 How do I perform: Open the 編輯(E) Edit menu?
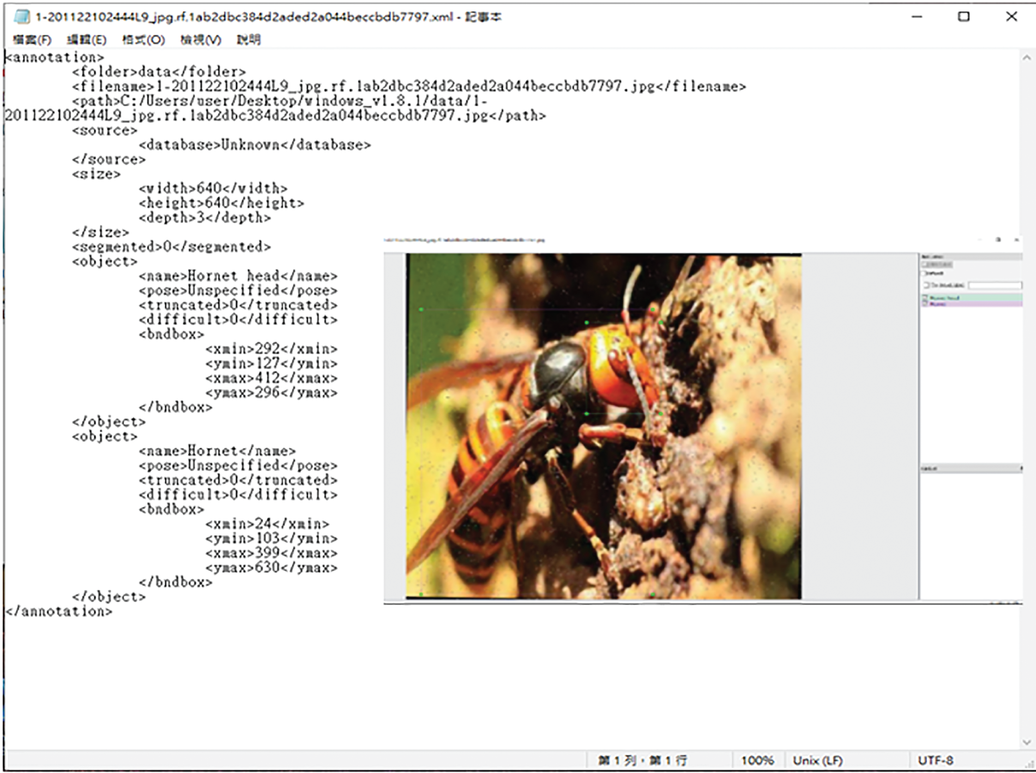tap(86, 40)
